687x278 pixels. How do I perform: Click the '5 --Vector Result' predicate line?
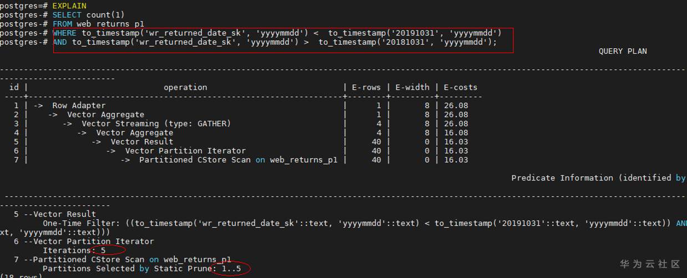[x=55, y=214]
